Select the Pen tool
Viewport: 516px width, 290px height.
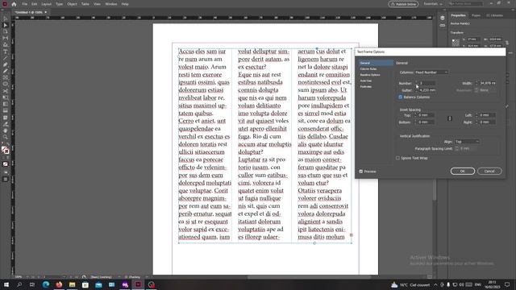coord(6,64)
